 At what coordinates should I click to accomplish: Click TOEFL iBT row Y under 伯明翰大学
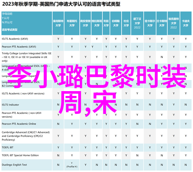(116, 147)
